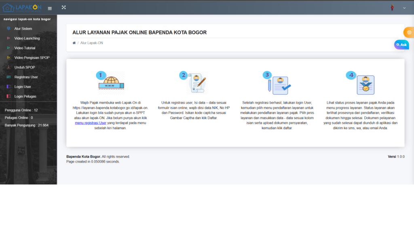Click the Registrasi User card icon

[x=8, y=77]
